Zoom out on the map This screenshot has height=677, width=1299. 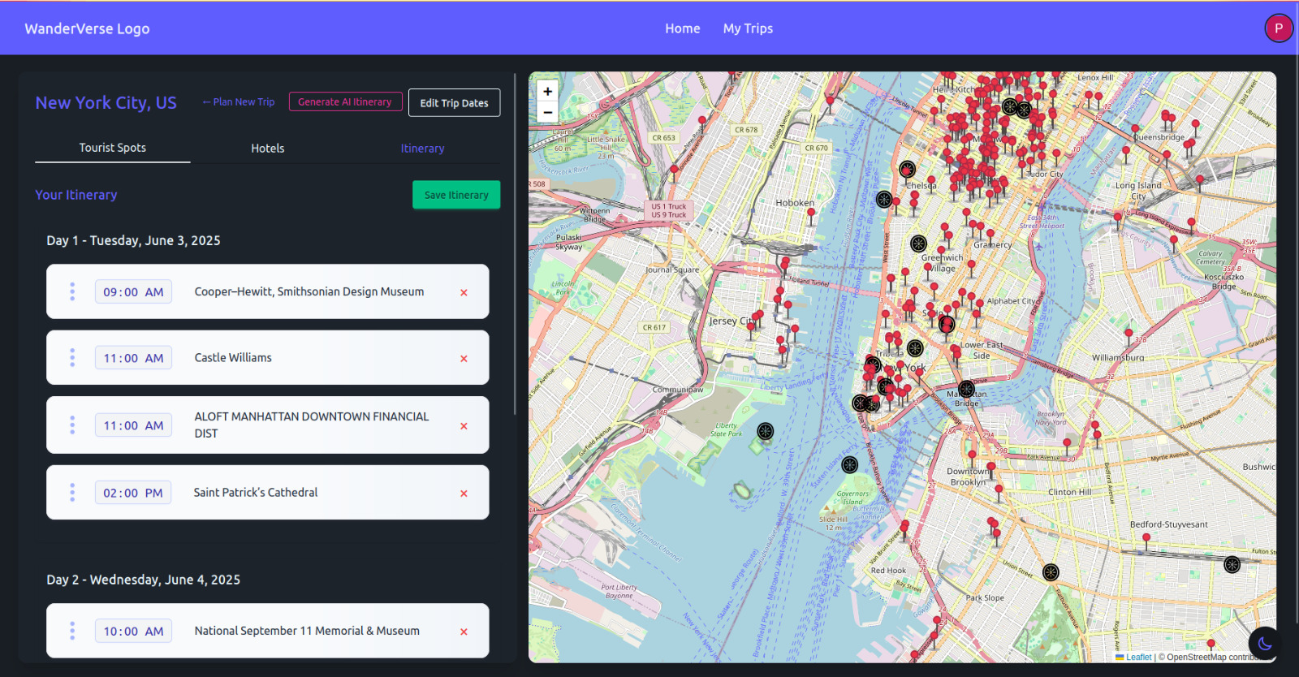pos(547,112)
